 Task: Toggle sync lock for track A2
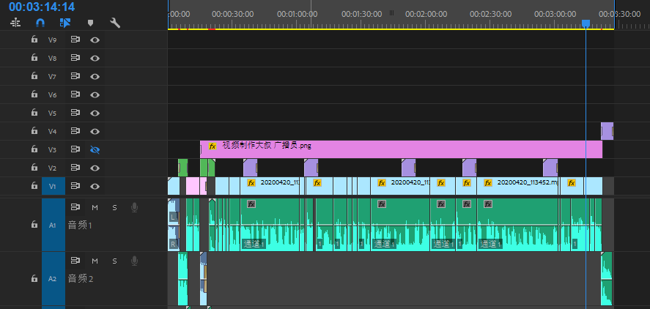[75, 260]
